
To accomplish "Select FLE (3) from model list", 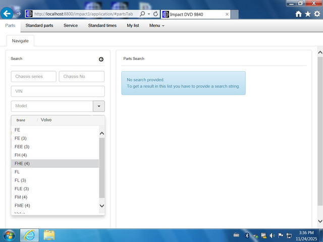I will (x=55, y=189).
